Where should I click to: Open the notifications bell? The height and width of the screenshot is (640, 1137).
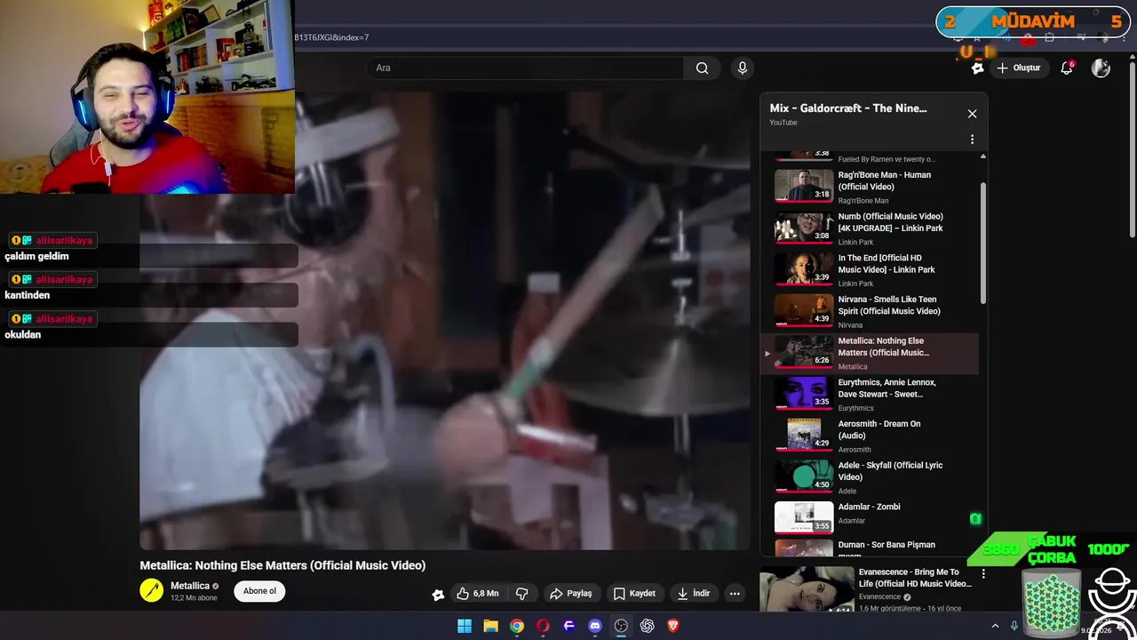click(x=1067, y=68)
